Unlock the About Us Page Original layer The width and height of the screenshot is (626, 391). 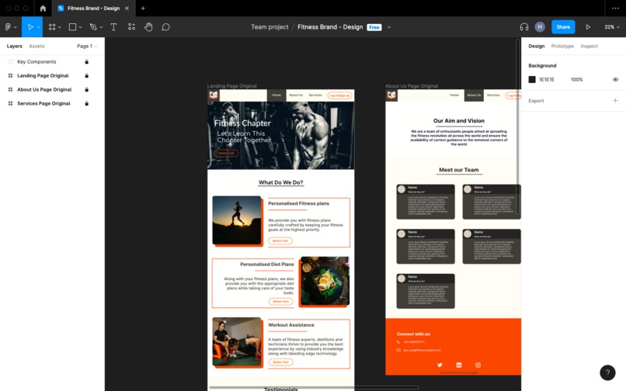[x=87, y=89]
